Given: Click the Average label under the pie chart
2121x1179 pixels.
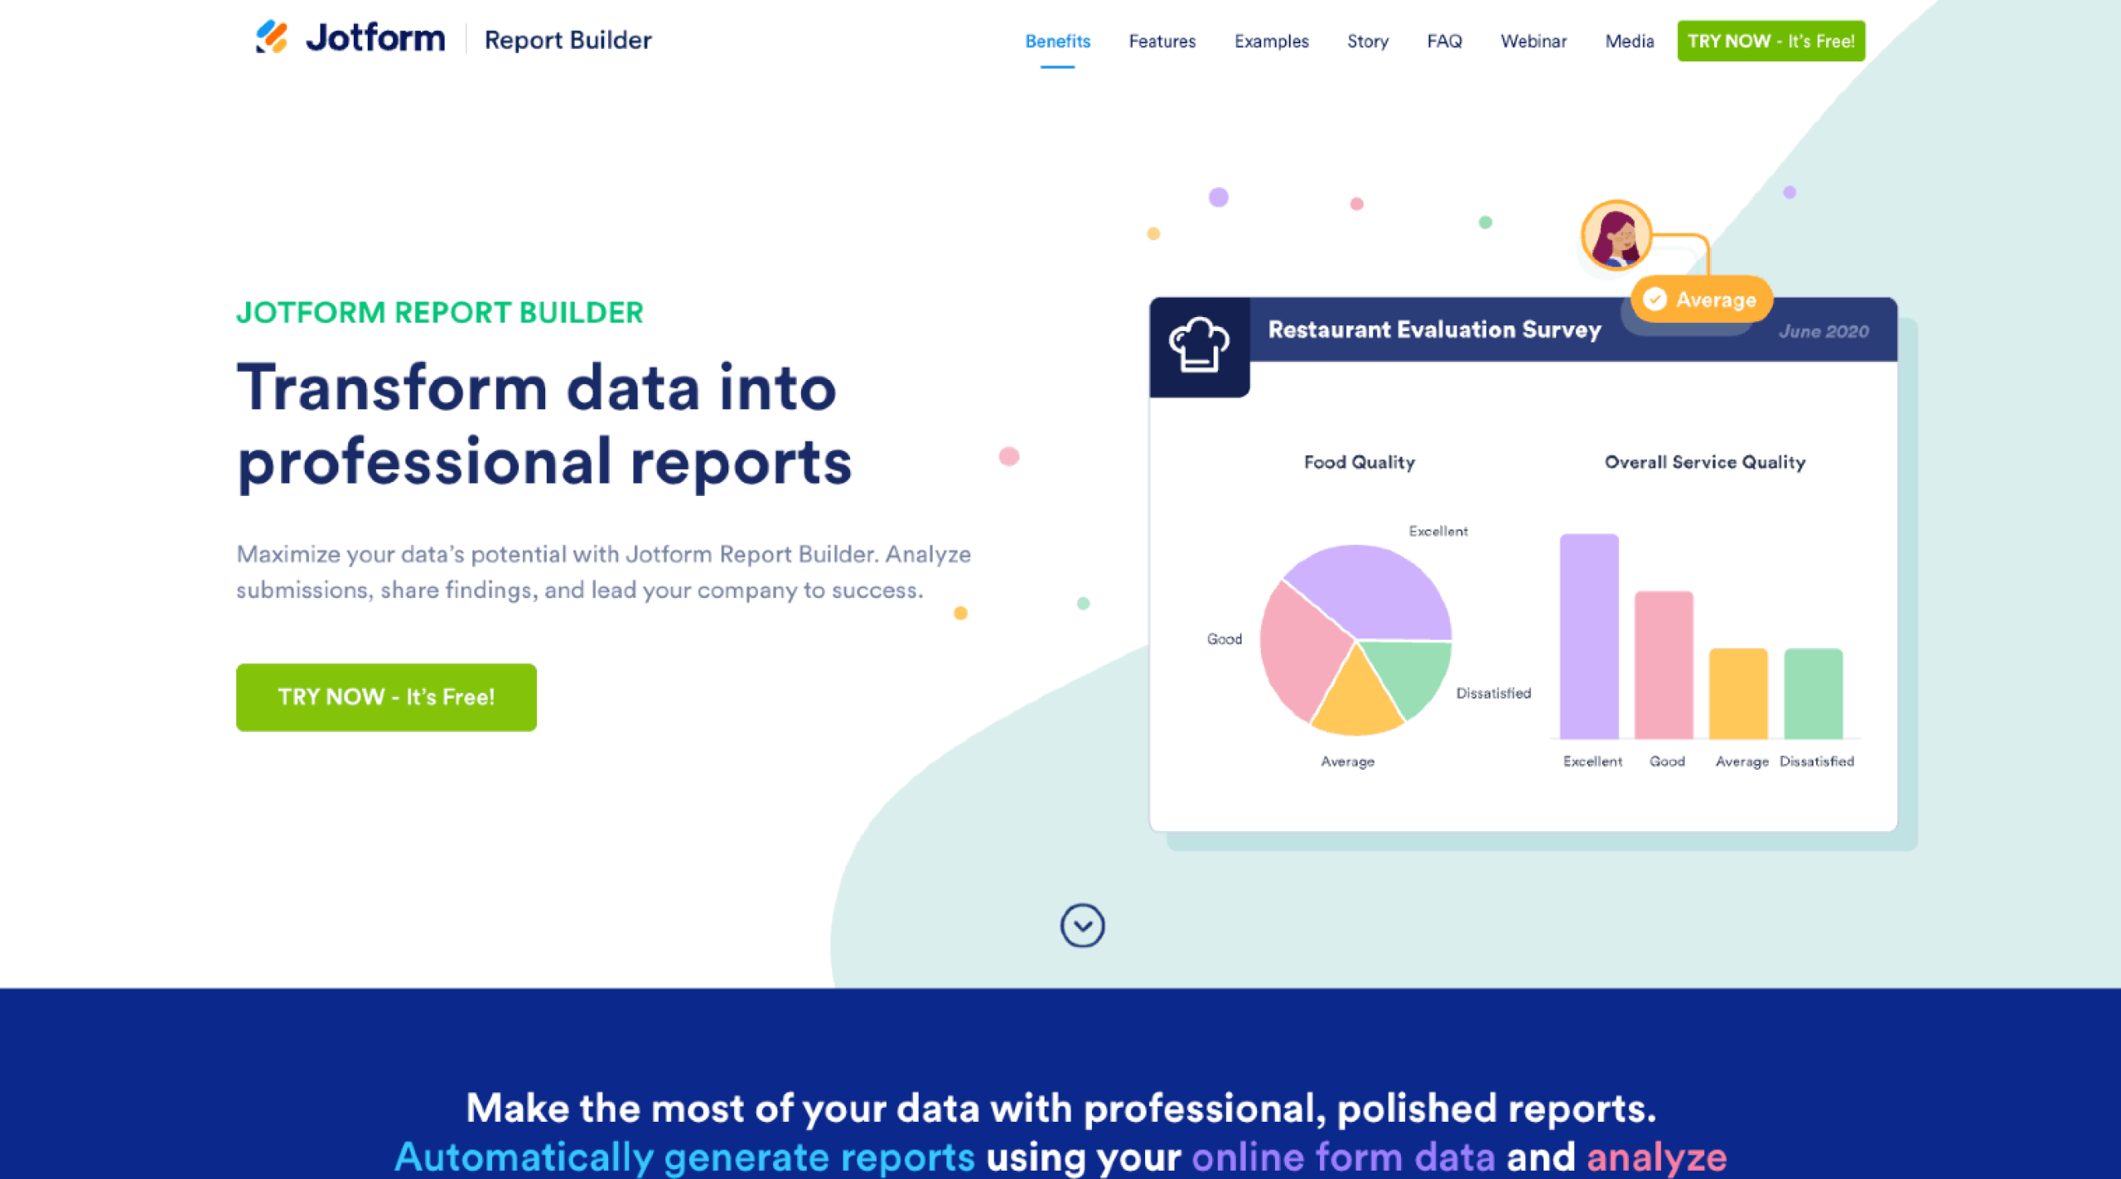Looking at the screenshot, I should pos(1346,761).
